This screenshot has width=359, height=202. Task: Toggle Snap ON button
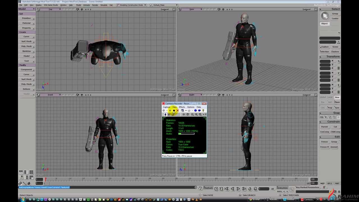322,117
